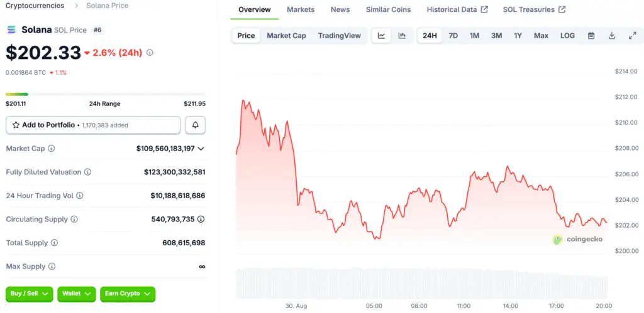Screen dimensions: 644x313
Task: Select the 7D time range
Action: click(453, 36)
